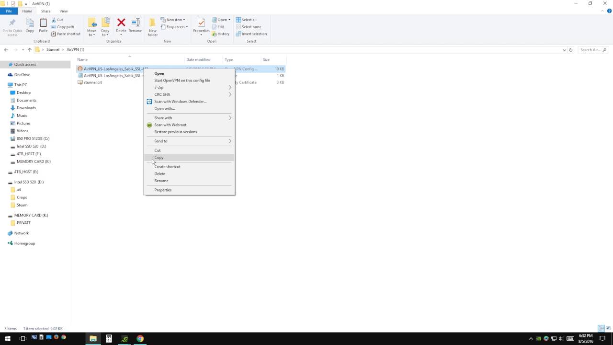
Task: Click Paste shortcut in ribbon
Action: [66, 34]
